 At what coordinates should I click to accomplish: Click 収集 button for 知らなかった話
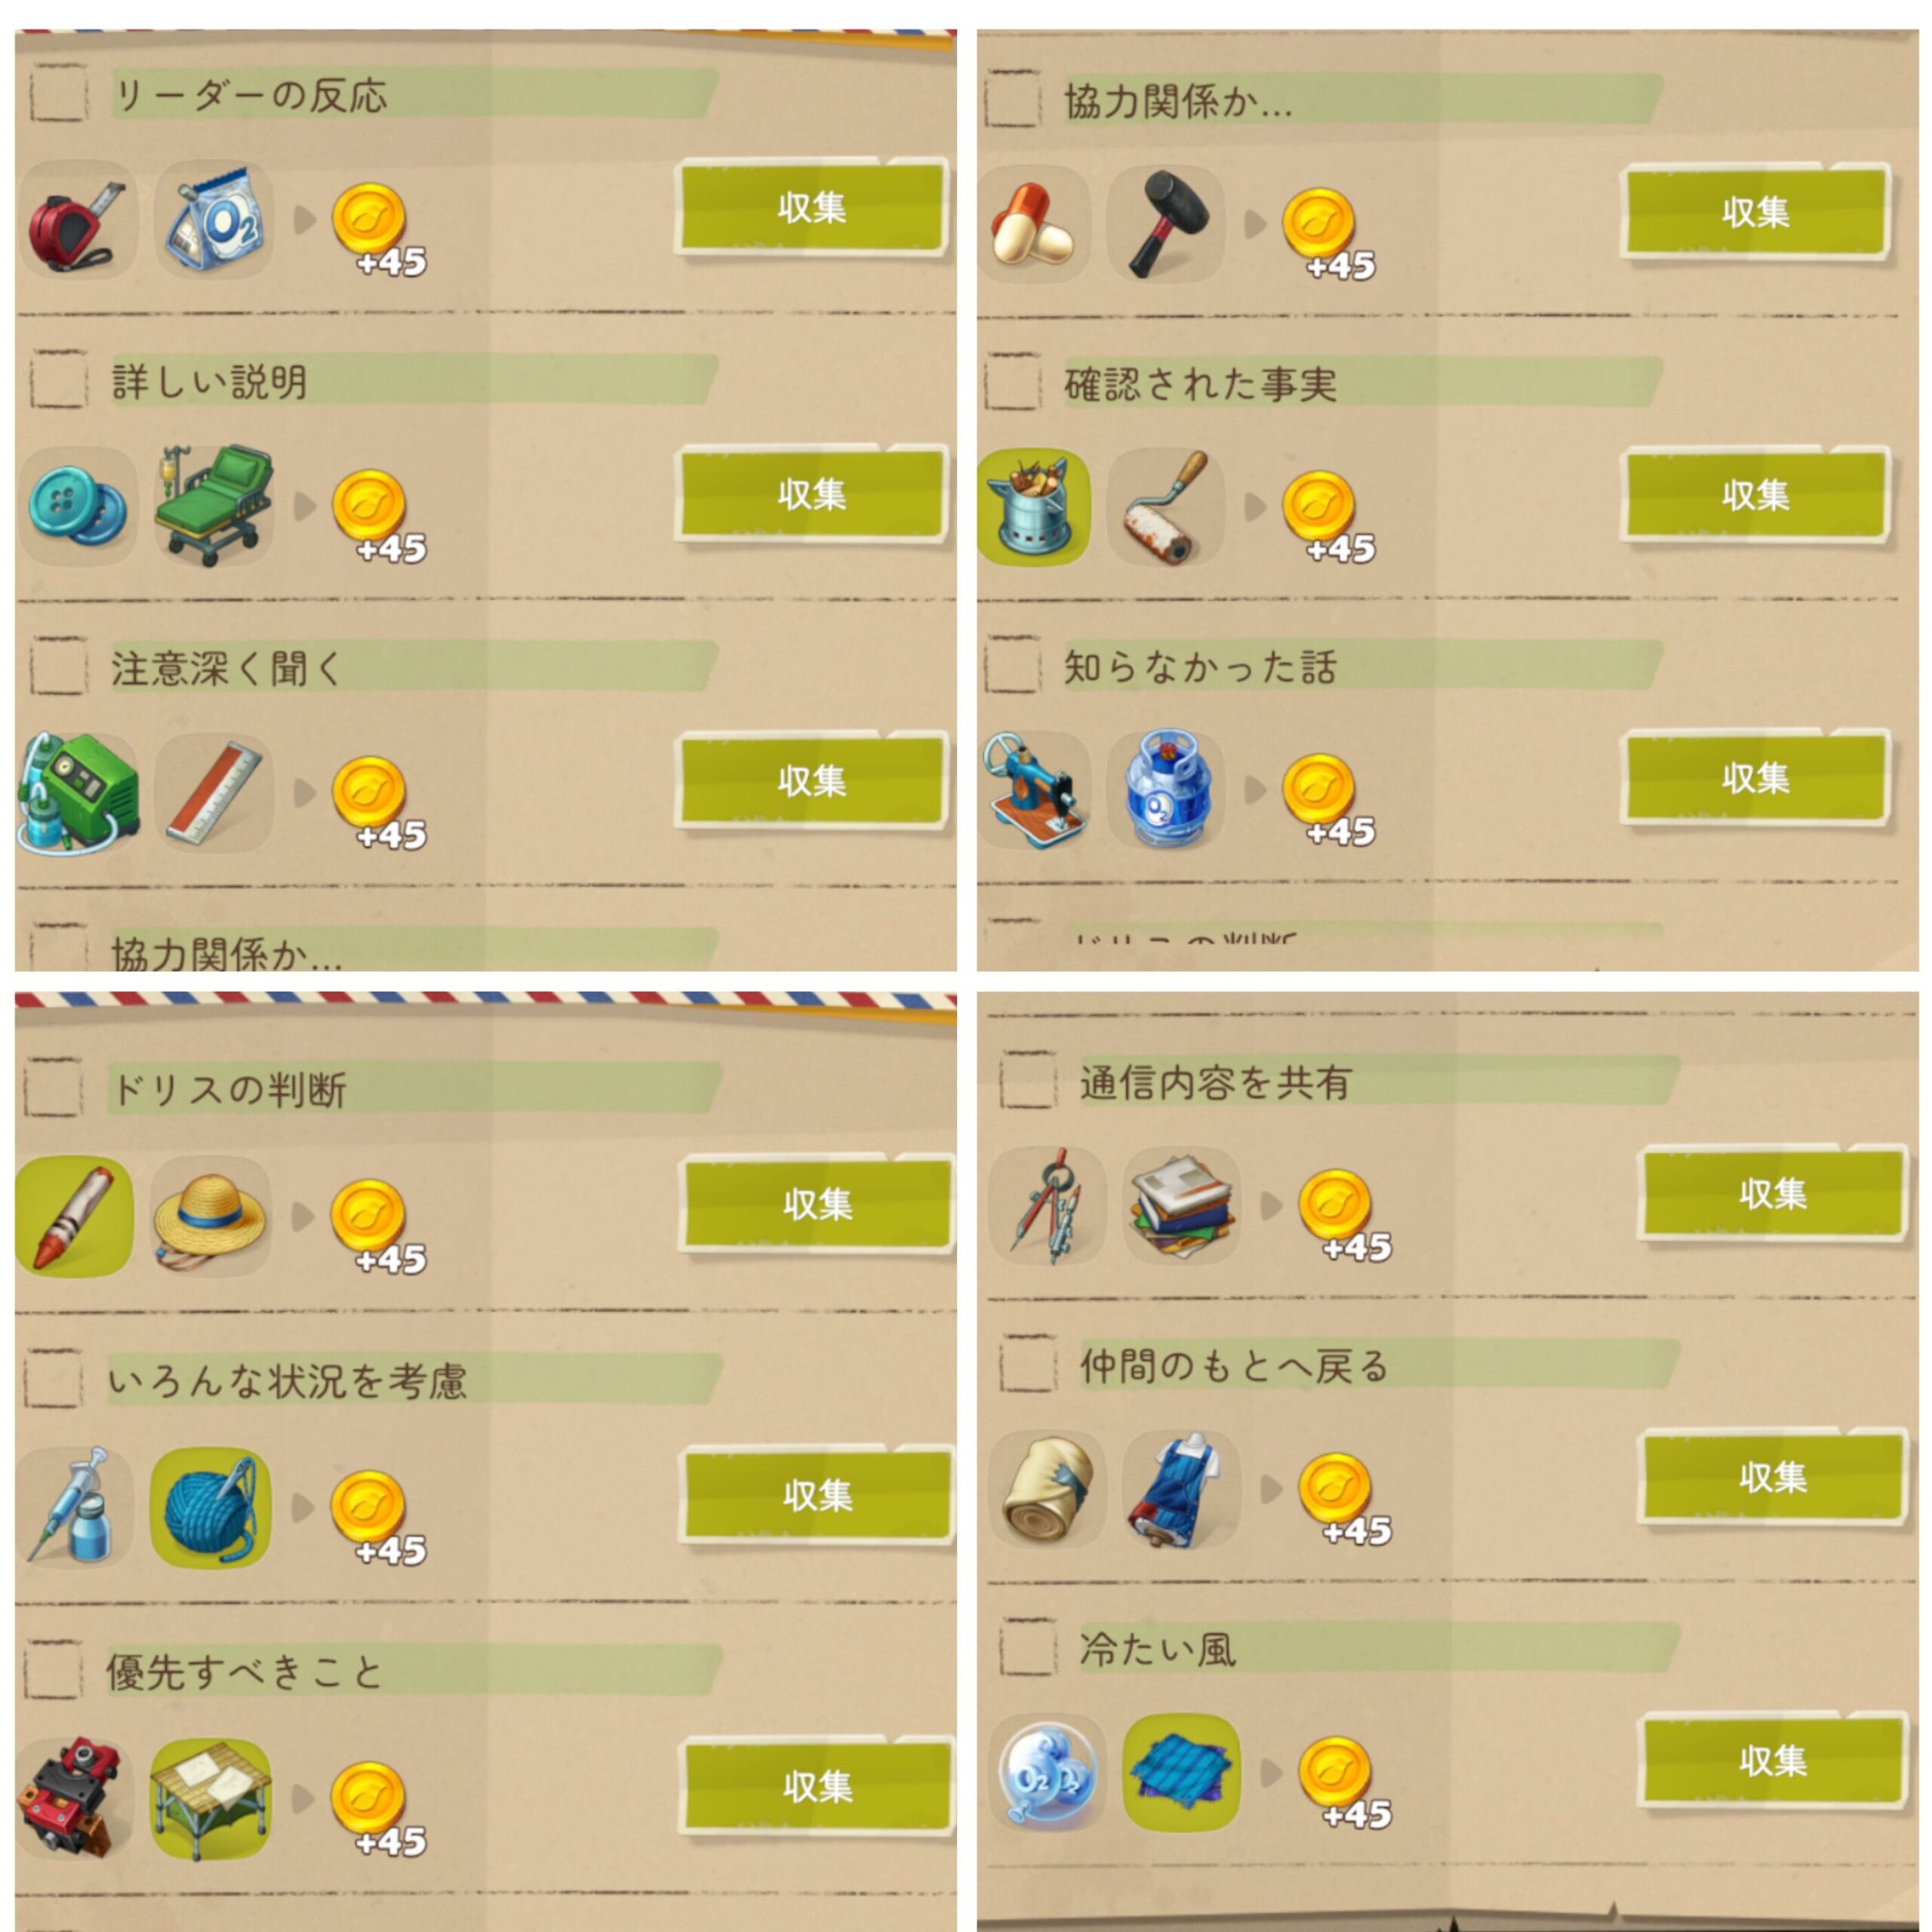1756,777
